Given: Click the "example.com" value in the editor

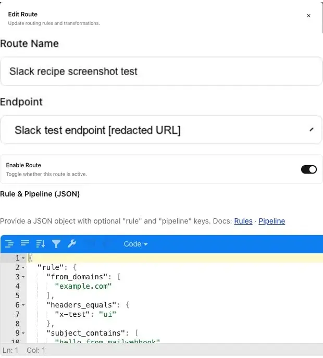Looking at the screenshot, I should pos(83,286).
